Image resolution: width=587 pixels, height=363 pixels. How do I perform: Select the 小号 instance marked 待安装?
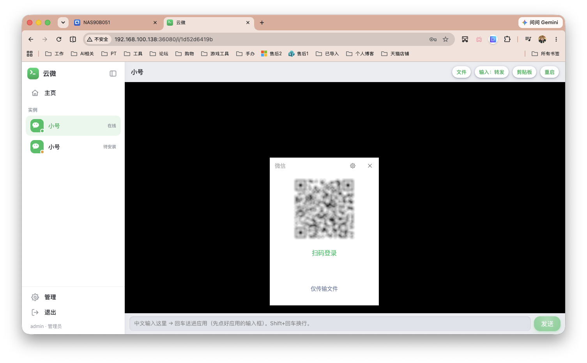pyautogui.click(x=73, y=147)
